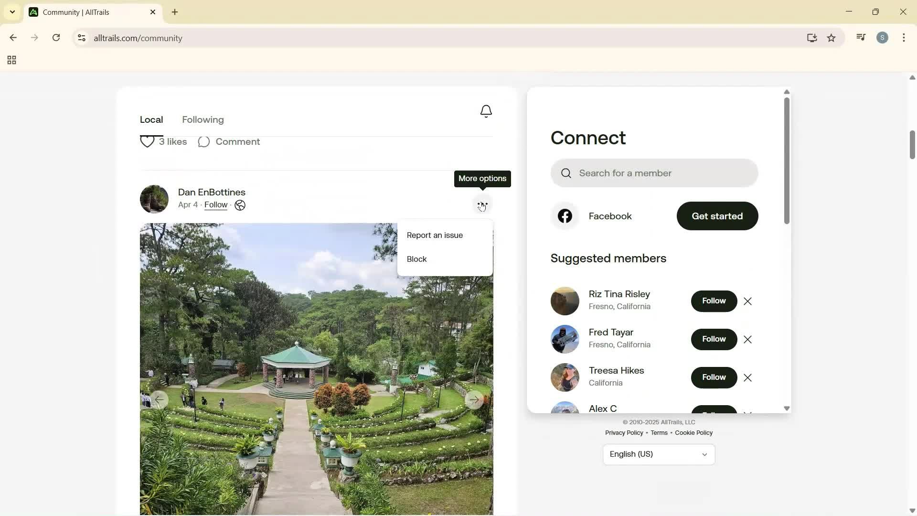
Task: Go to the next photo arrow
Action: click(x=474, y=400)
